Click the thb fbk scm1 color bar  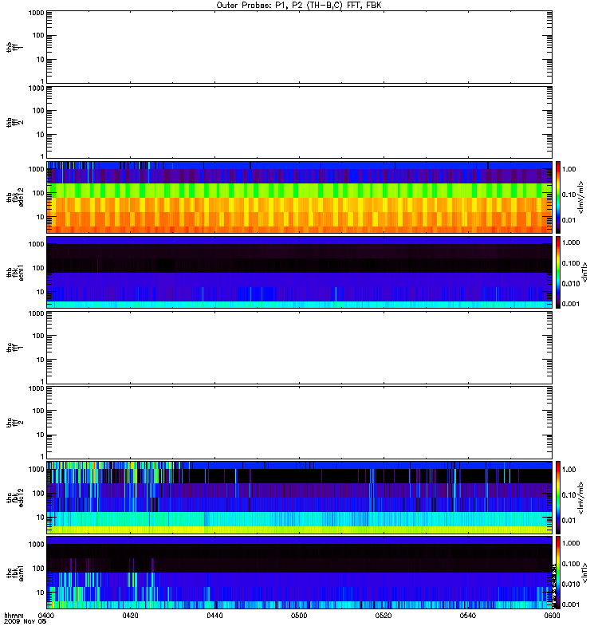(x=558, y=272)
